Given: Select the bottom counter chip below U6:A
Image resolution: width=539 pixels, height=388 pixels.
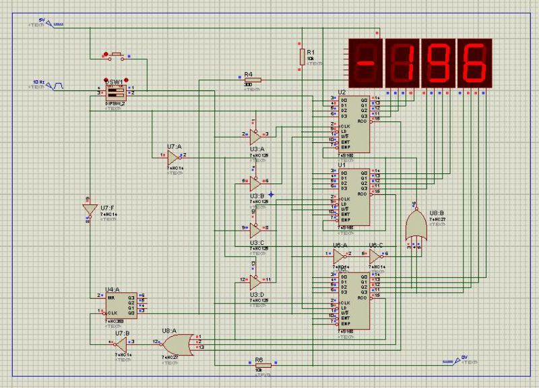Looking at the screenshot, I should (354, 301).
